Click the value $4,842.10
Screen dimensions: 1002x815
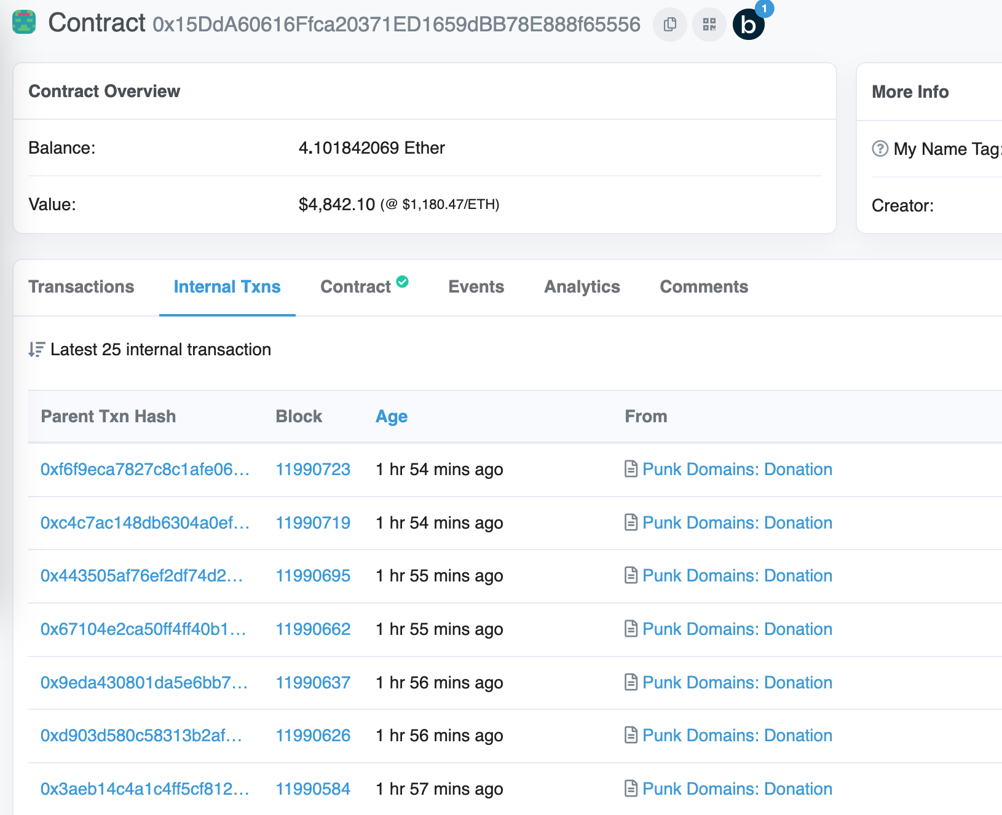pyautogui.click(x=337, y=204)
